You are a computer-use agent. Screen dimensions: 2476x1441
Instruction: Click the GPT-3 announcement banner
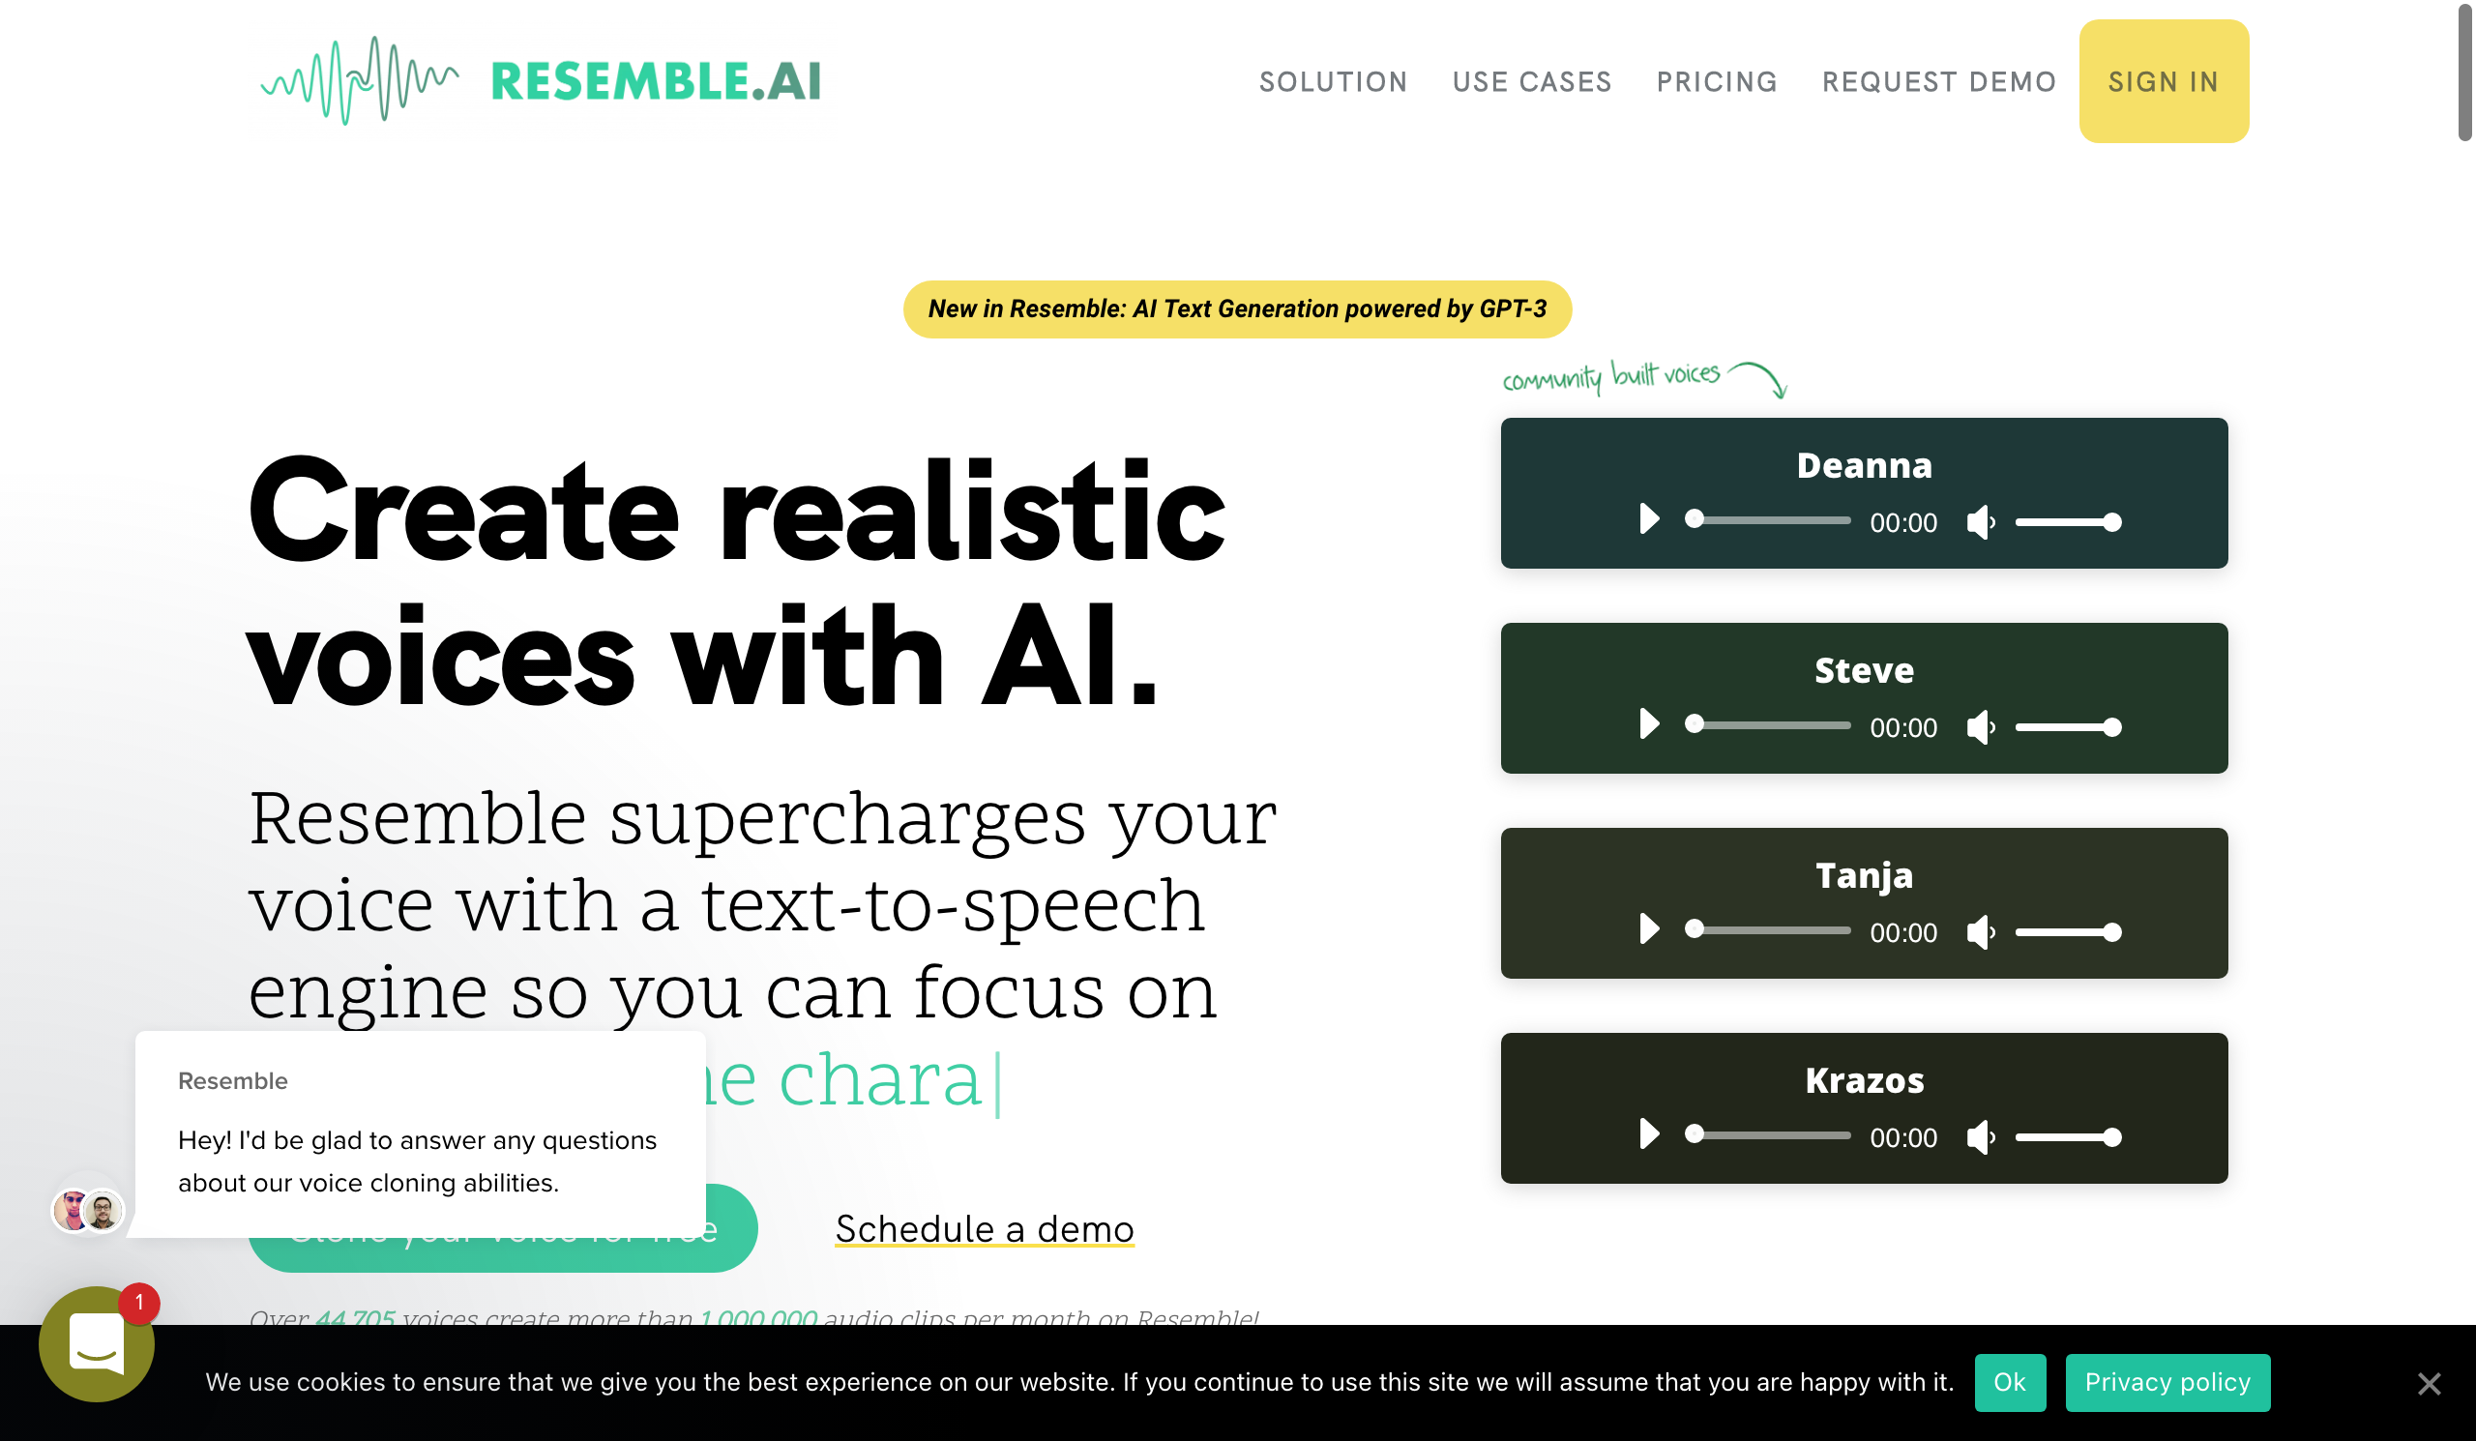[1238, 309]
